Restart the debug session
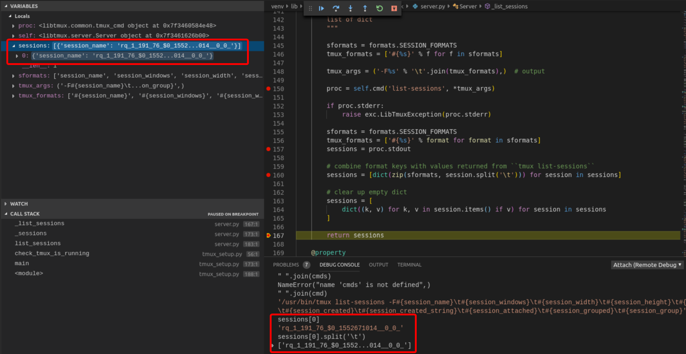The height and width of the screenshot is (354, 686). click(x=379, y=8)
